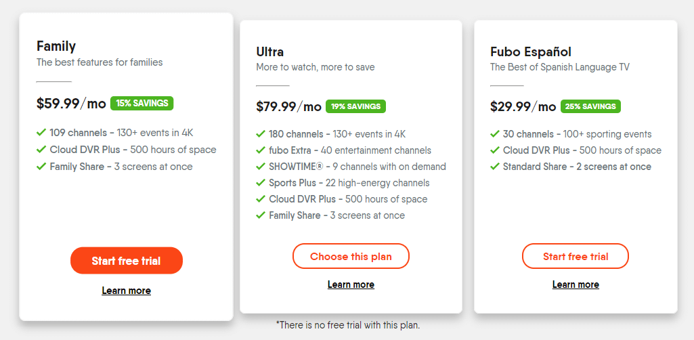Click the 15% SAVINGS badge

tap(142, 104)
